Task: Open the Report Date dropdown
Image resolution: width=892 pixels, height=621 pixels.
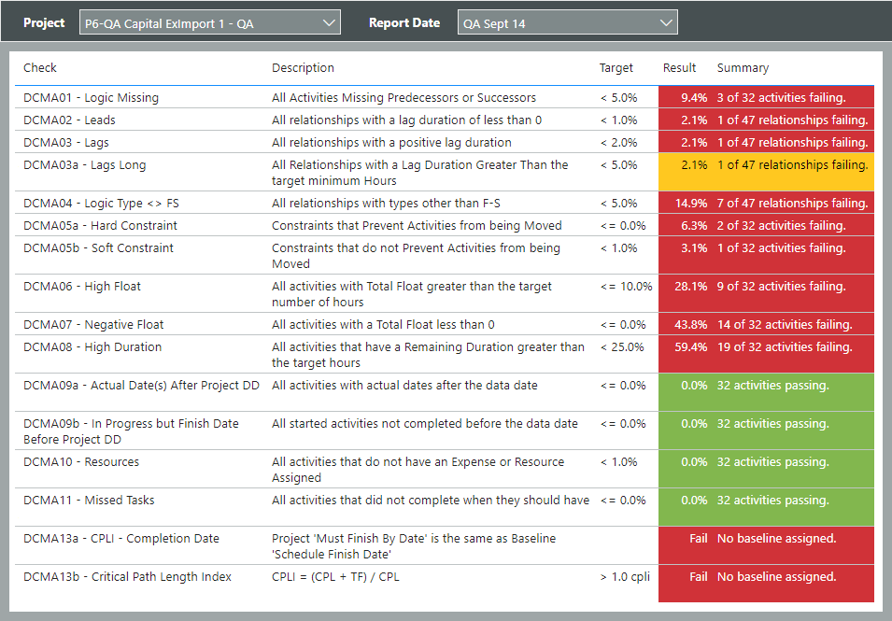Action: 567,23
